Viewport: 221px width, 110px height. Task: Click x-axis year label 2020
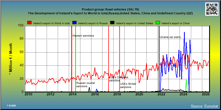(x=139, y=94)
